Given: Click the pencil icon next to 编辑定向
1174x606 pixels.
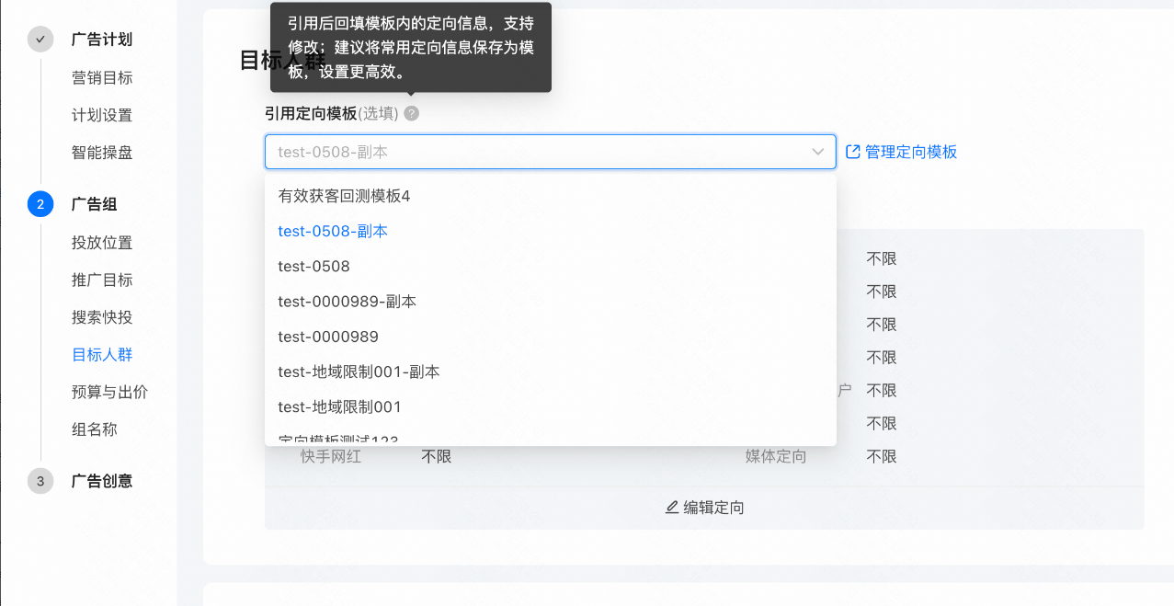Looking at the screenshot, I should [672, 507].
